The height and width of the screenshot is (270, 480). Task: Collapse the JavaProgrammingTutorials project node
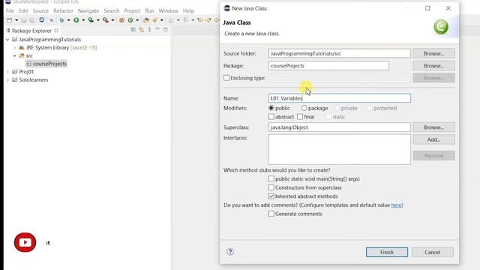[x=7, y=40]
